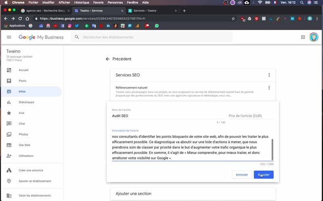Click the Site Web icon
This screenshot has height=201, width=323.
pyautogui.click(x=9, y=145)
